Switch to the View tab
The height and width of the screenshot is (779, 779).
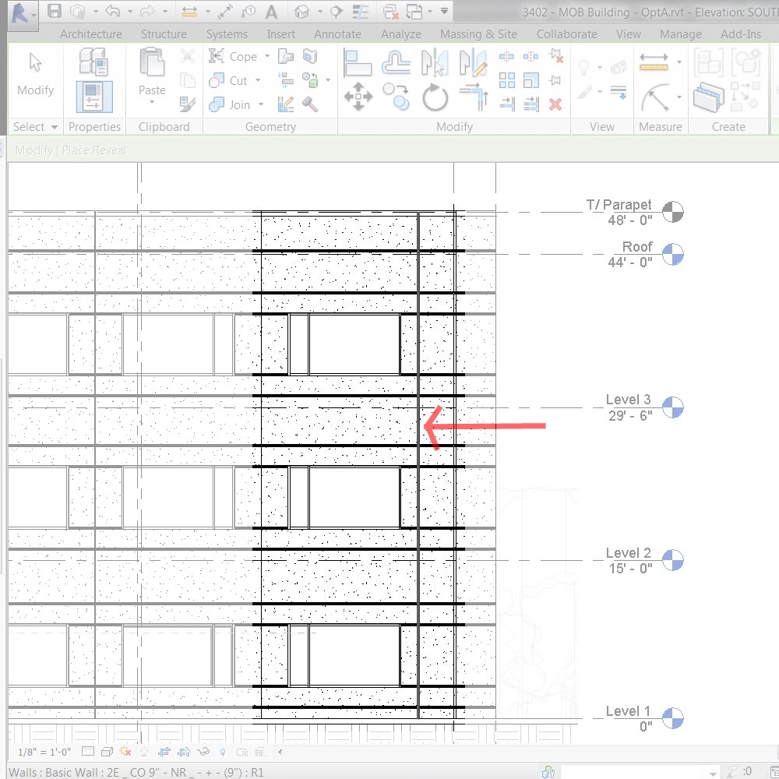(x=628, y=33)
